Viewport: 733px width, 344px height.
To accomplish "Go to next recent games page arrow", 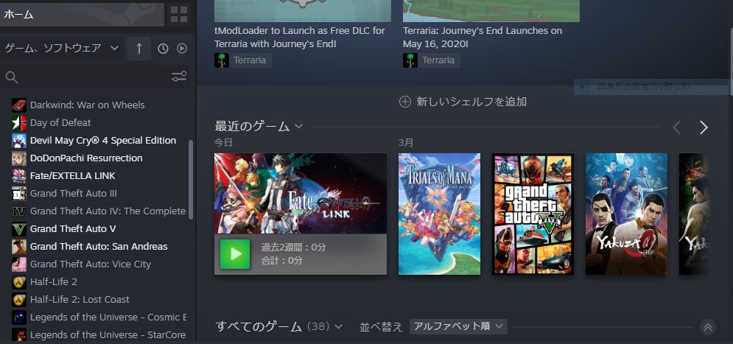I will (703, 127).
